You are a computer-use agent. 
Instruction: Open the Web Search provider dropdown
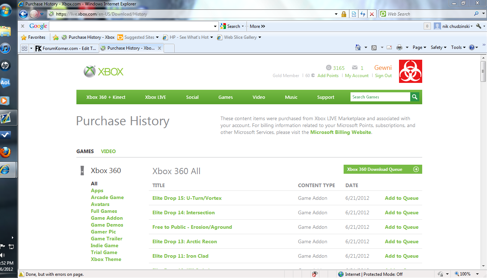tap(484, 14)
